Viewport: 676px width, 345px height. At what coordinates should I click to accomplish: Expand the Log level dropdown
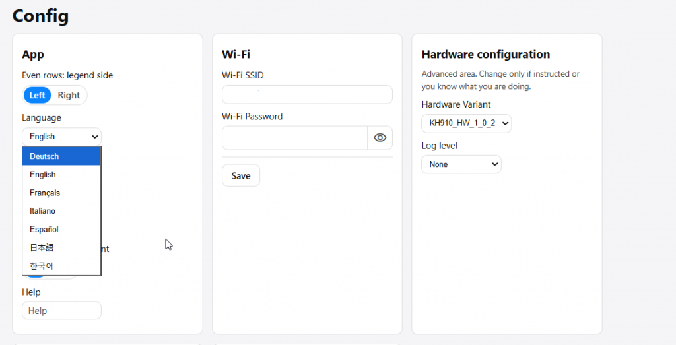[x=461, y=164]
